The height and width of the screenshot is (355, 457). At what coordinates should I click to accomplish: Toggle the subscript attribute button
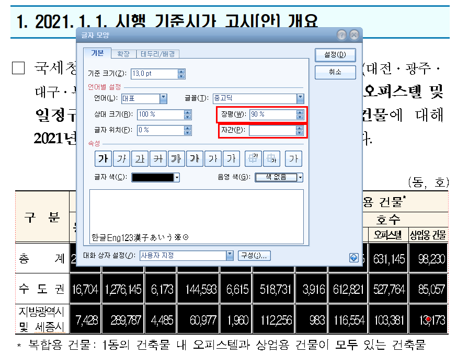pyautogui.click(x=271, y=158)
